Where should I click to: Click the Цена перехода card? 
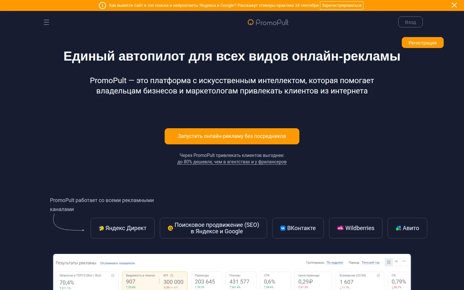pos(313,281)
